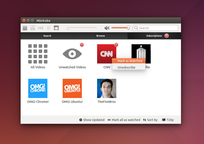The height and width of the screenshot is (144, 204).
Task: Click the seek position slider
Action: [x=82, y=28]
